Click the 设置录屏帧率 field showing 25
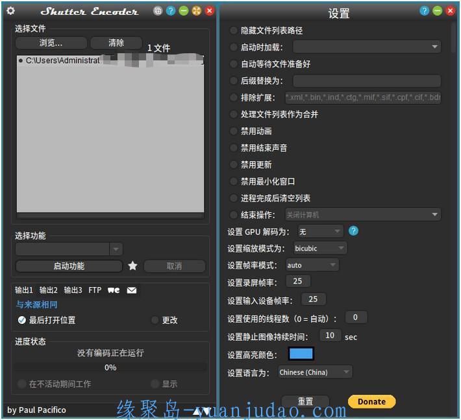461x420 pixels. click(298, 281)
